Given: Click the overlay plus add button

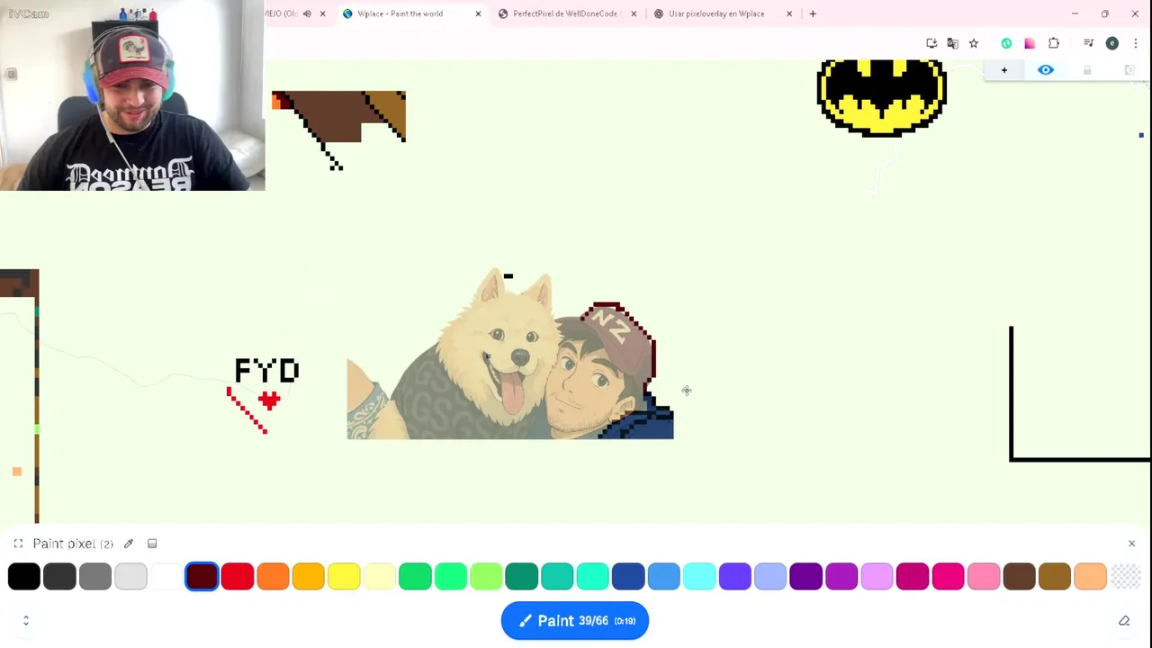Looking at the screenshot, I should (x=1004, y=70).
